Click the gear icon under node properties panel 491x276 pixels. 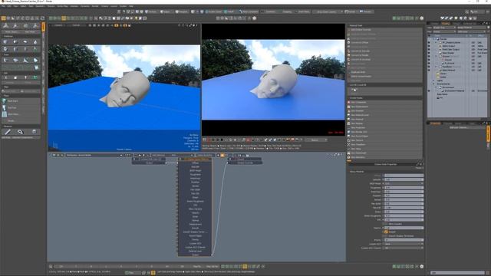(421, 266)
